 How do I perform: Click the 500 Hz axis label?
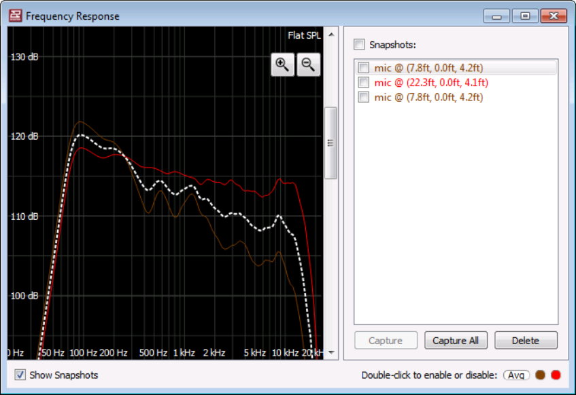coord(153,353)
